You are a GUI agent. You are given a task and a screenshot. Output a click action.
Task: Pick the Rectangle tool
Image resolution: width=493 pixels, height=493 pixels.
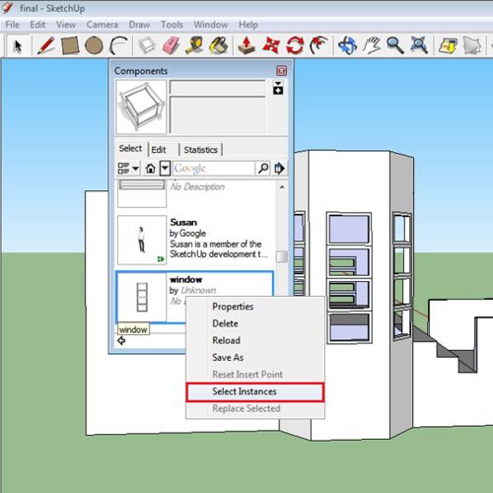pos(70,45)
